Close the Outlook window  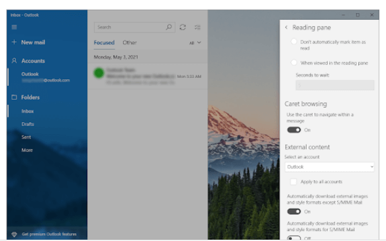(371, 15)
